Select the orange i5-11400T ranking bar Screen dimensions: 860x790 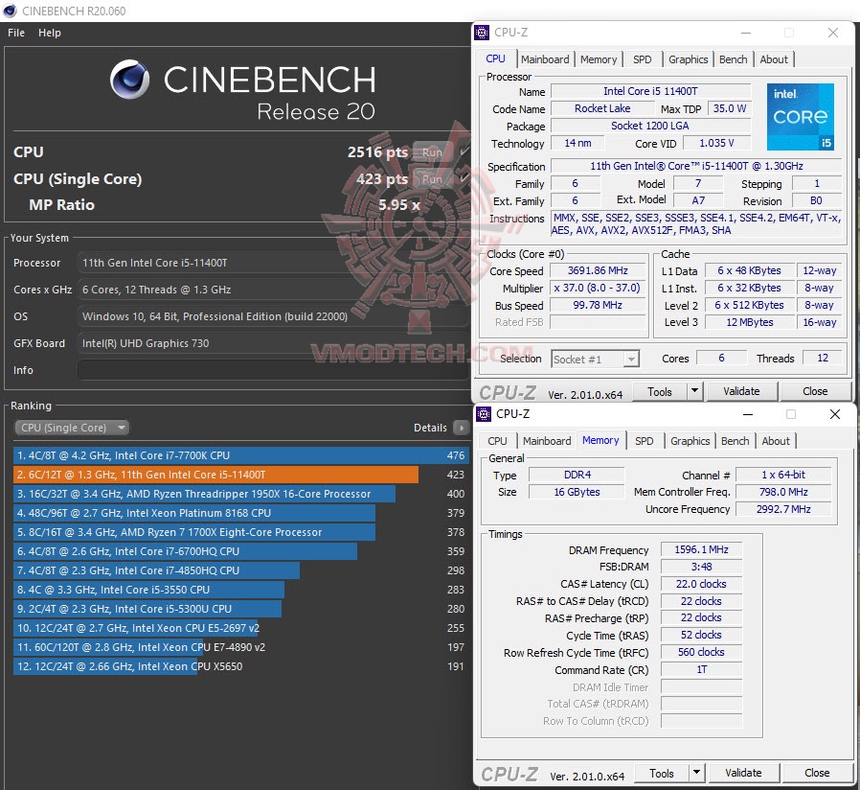(215, 475)
